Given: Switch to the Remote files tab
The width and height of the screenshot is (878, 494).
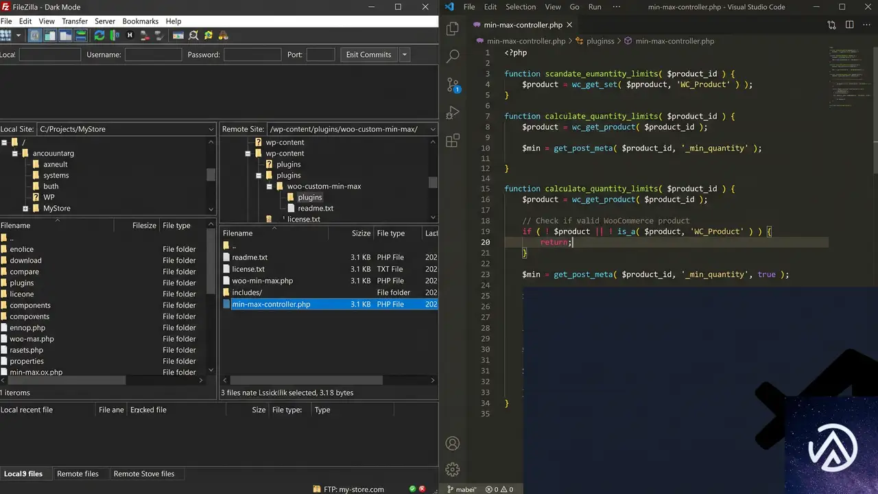Looking at the screenshot, I should [x=78, y=473].
